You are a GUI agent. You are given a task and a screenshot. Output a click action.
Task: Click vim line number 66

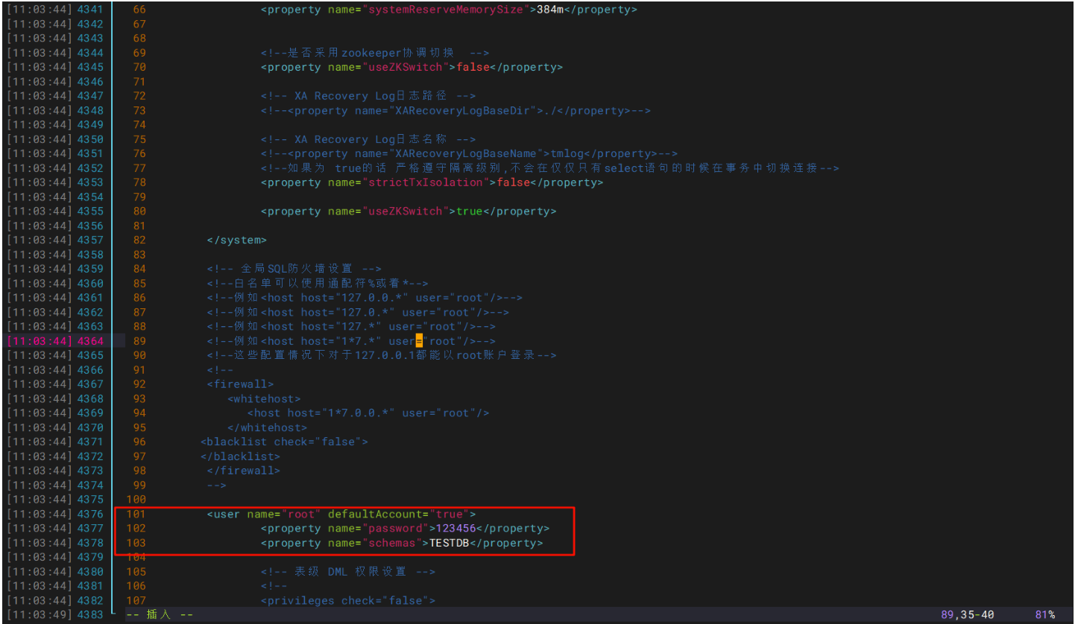coord(139,10)
